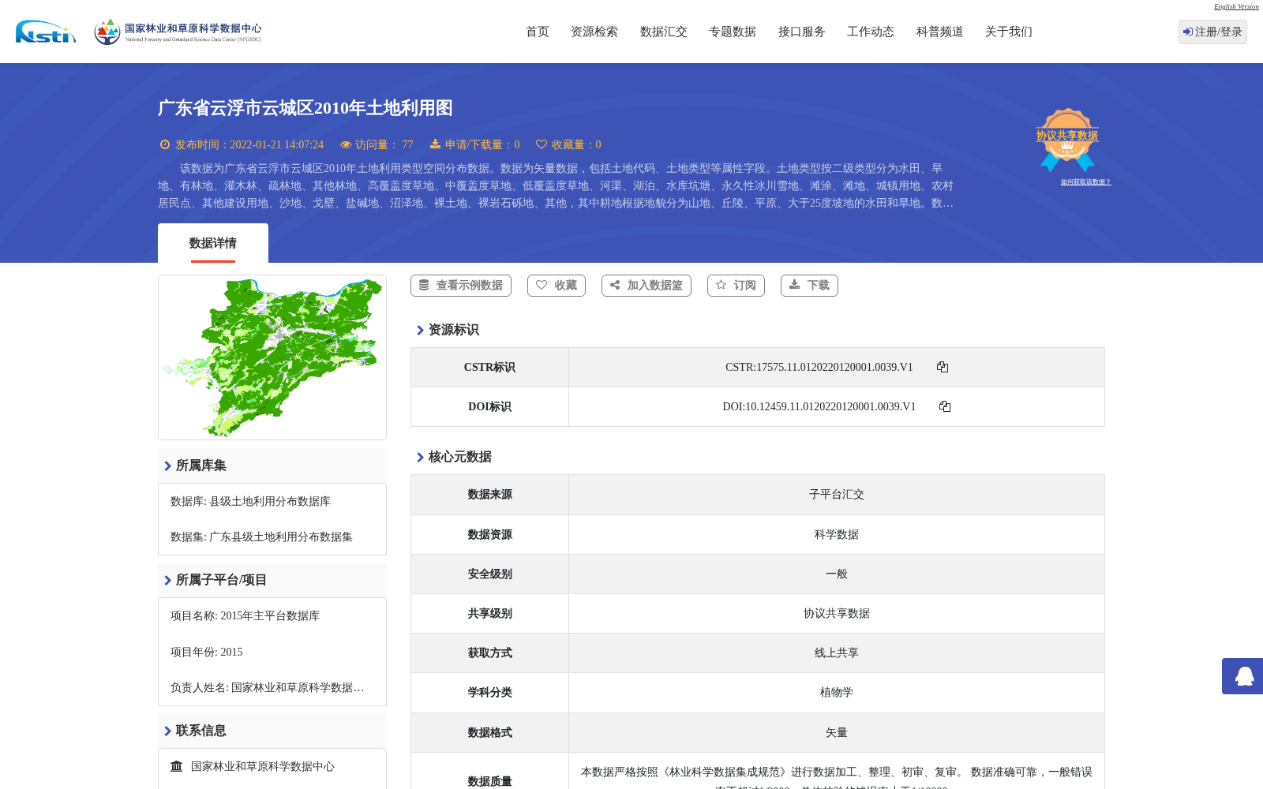Click the clock icon beside 发布时间
The image size is (1263, 789).
coord(165,144)
